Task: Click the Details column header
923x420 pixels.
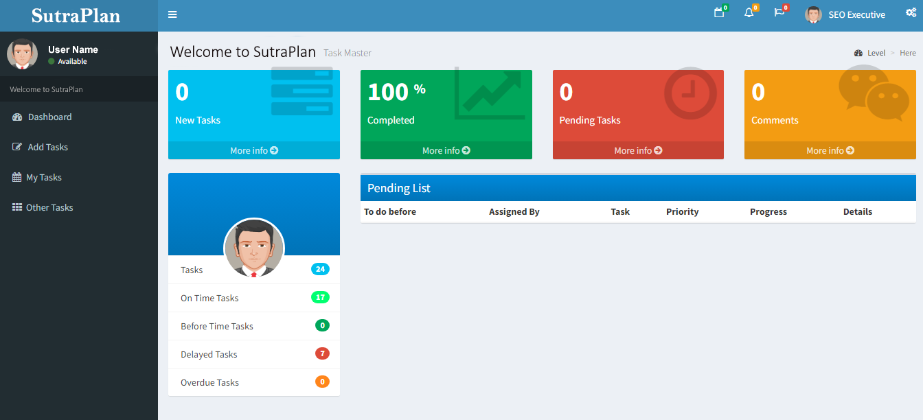Action: [x=858, y=212]
